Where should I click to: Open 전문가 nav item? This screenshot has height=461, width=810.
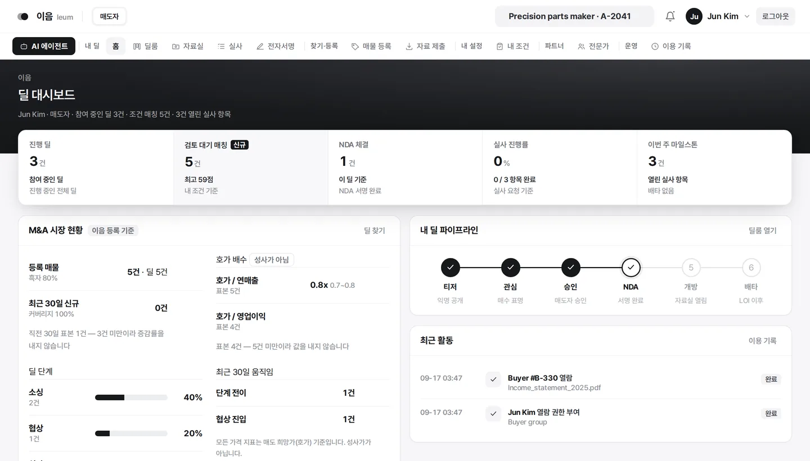tap(593, 46)
